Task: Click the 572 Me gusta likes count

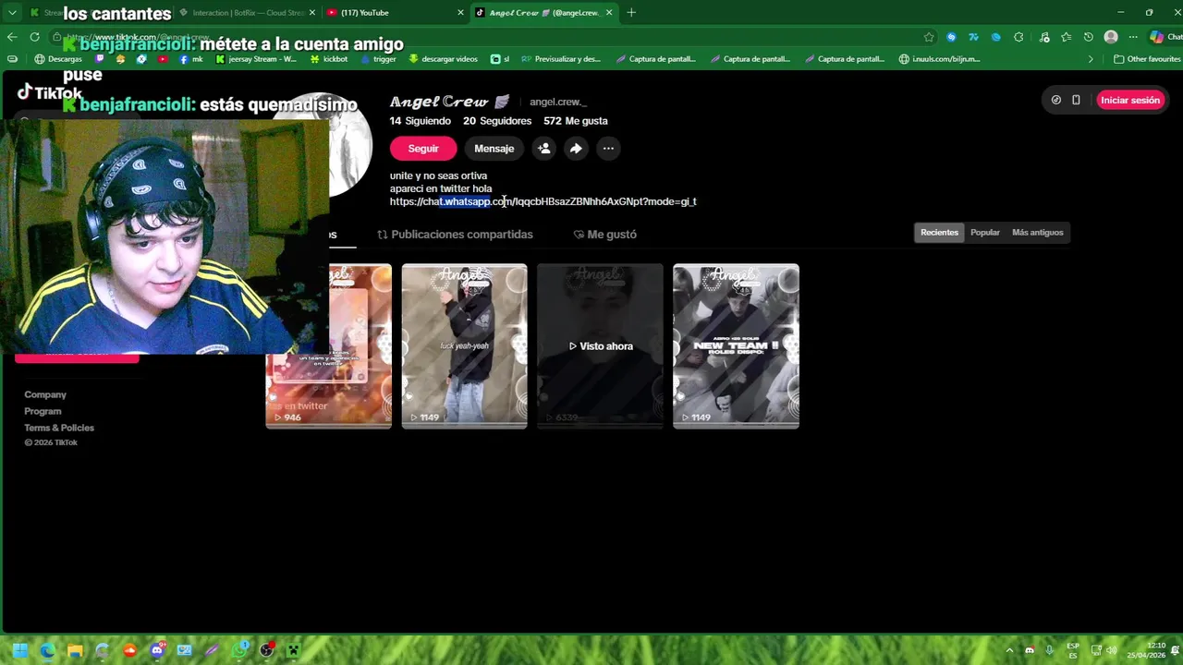Action: click(576, 121)
